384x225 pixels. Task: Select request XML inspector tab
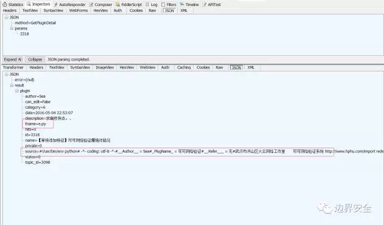click(x=184, y=11)
